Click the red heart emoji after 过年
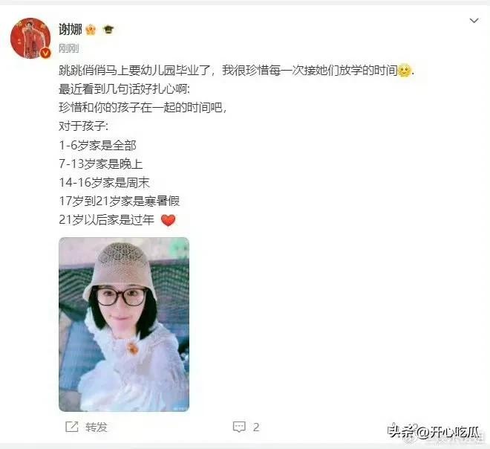 [x=168, y=220]
